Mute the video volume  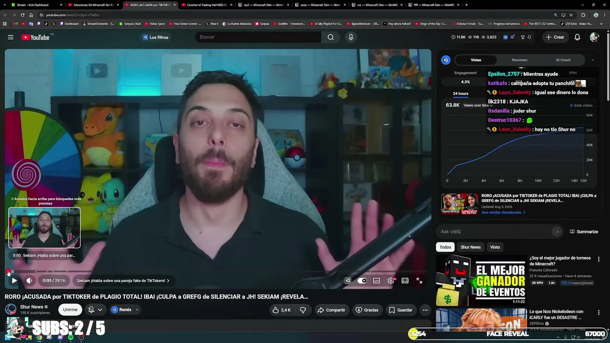pyautogui.click(x=29, y=281)
